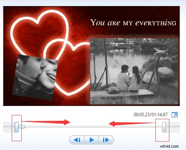Click the playhead position knob
Screen dimensions: 186x150
point(22,126)
